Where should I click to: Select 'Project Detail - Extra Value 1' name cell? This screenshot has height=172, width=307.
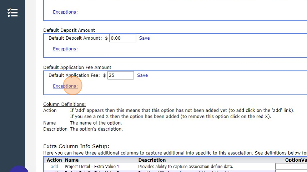[x=92, y=167]
